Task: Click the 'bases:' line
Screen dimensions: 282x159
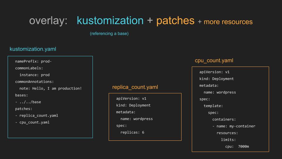Action: point(21,95)
